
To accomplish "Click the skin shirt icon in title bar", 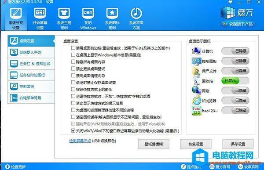I will (230, 2).
